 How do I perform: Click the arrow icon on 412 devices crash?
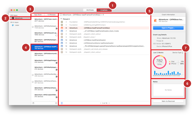click(57, 70)
